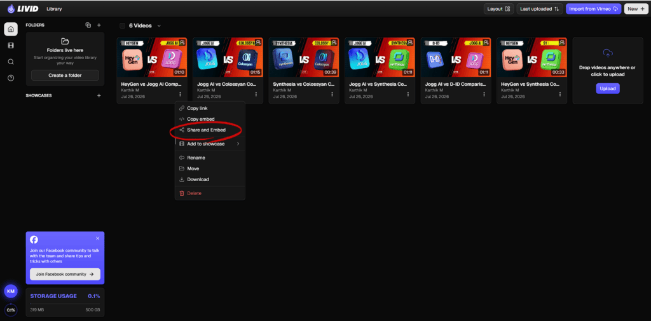Add a new showcase with the plus icon
Image resolution: width=651 pixels, height=321 pixels.
(99, 95)
